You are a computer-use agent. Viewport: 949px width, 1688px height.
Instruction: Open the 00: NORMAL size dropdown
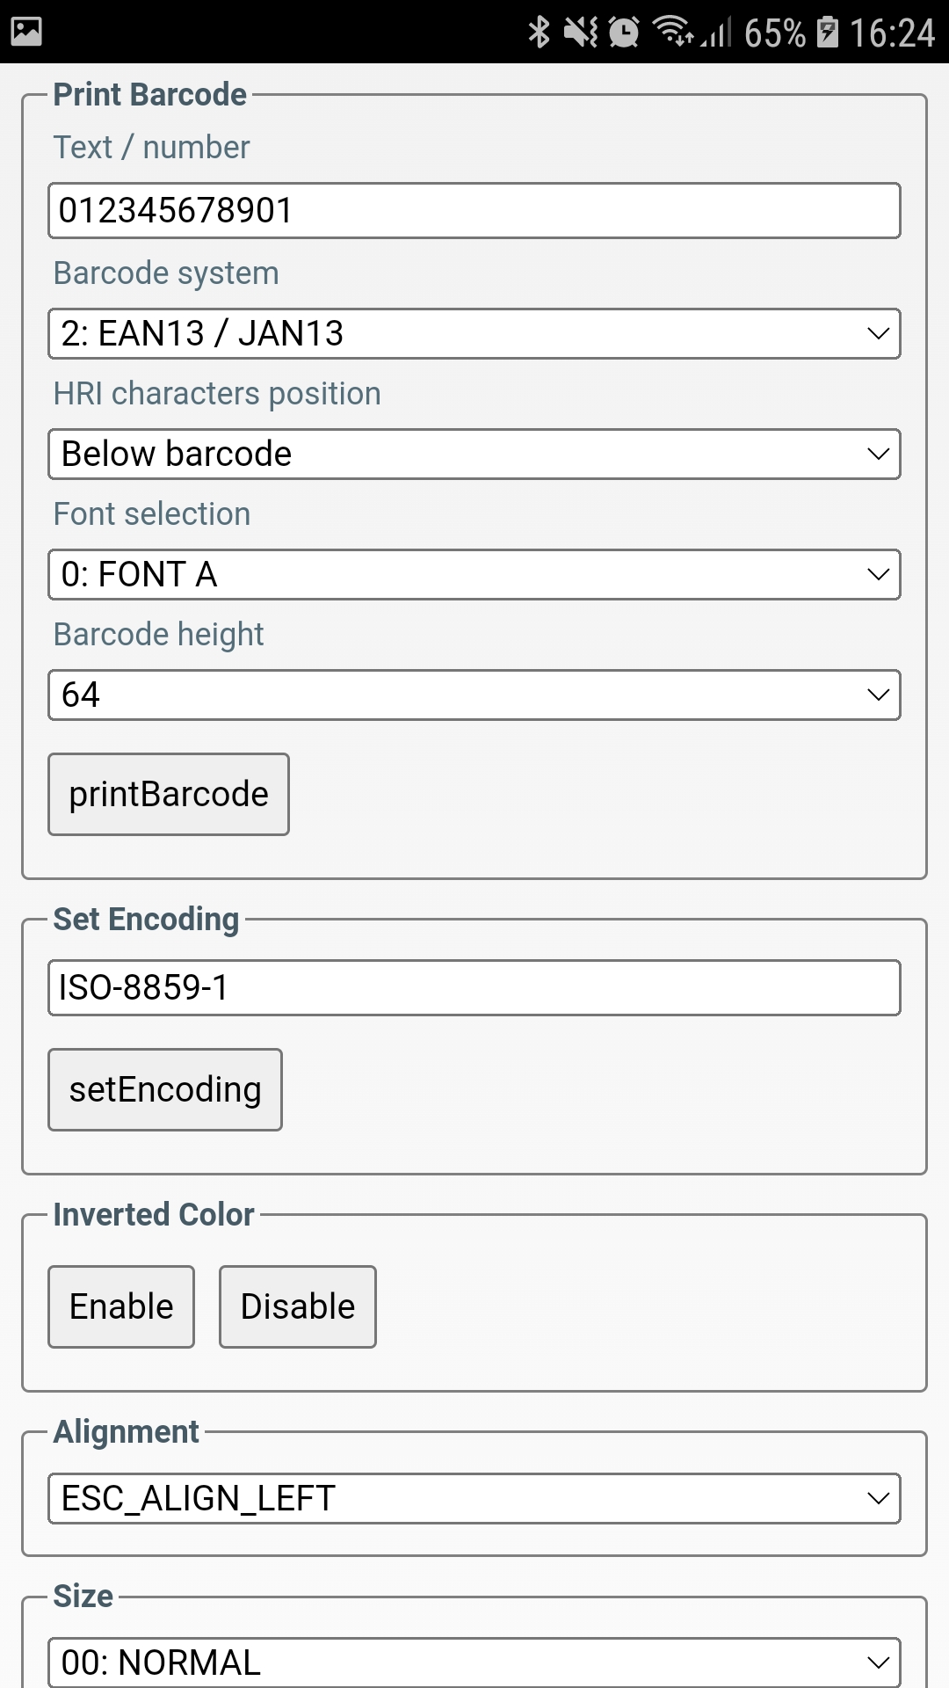click(x=474, y=1662)
